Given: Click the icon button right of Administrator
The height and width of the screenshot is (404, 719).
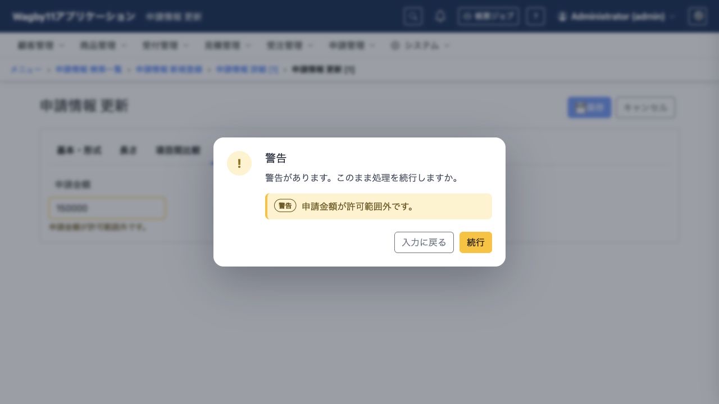Looking at the screenshot, I should [x=697, y=16].
